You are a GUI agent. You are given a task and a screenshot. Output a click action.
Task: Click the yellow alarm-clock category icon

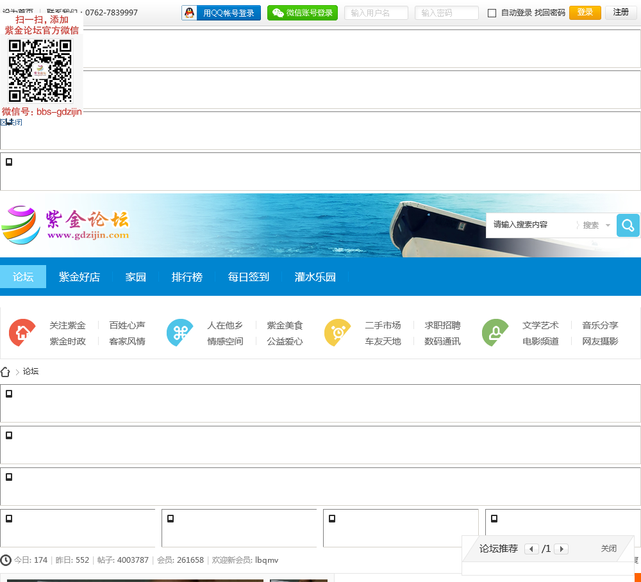pos(338,333)
